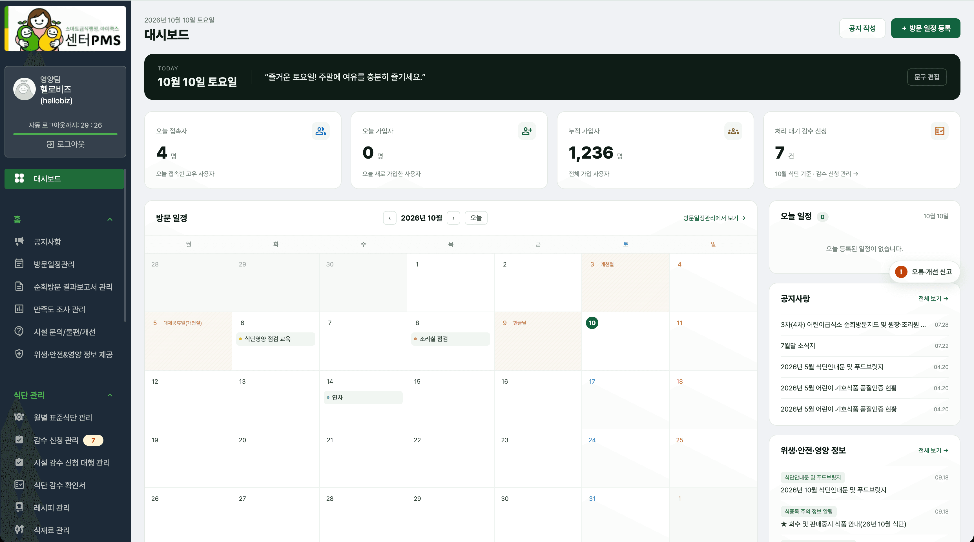Collapse the 식단 관리 sidebar section

pyautogui.click(x=110, y=395)
